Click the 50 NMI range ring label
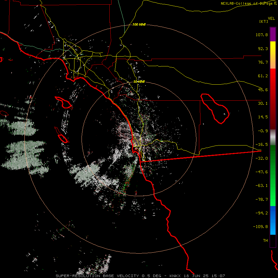The image size is (278, 278). point(139,82)
